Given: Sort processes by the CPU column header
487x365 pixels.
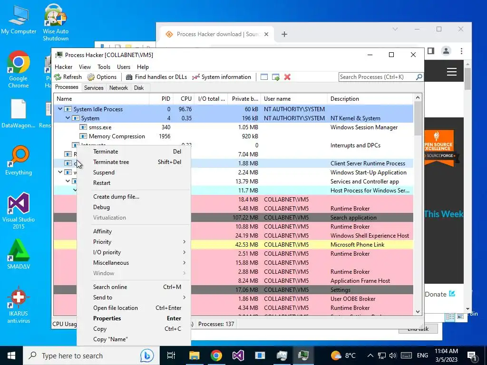Looking at the screenshot, I should pos(184,99).
